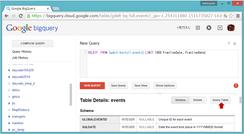Viewport: 244px width, 134px height.
Task: Click the Query Table button
Action: (220, 100)
